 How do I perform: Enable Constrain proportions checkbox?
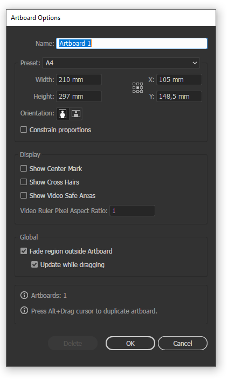click(x=24, y=129)
